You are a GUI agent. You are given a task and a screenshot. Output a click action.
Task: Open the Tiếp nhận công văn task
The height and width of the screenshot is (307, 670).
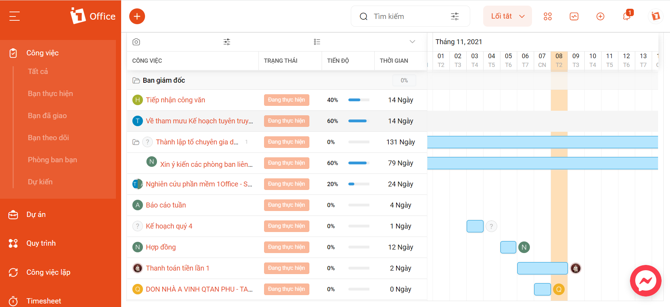(176, 100)
